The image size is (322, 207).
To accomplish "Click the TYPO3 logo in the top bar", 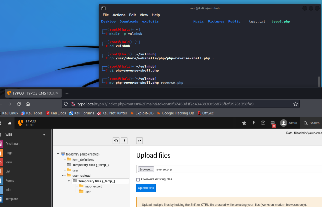I will 20,123.
